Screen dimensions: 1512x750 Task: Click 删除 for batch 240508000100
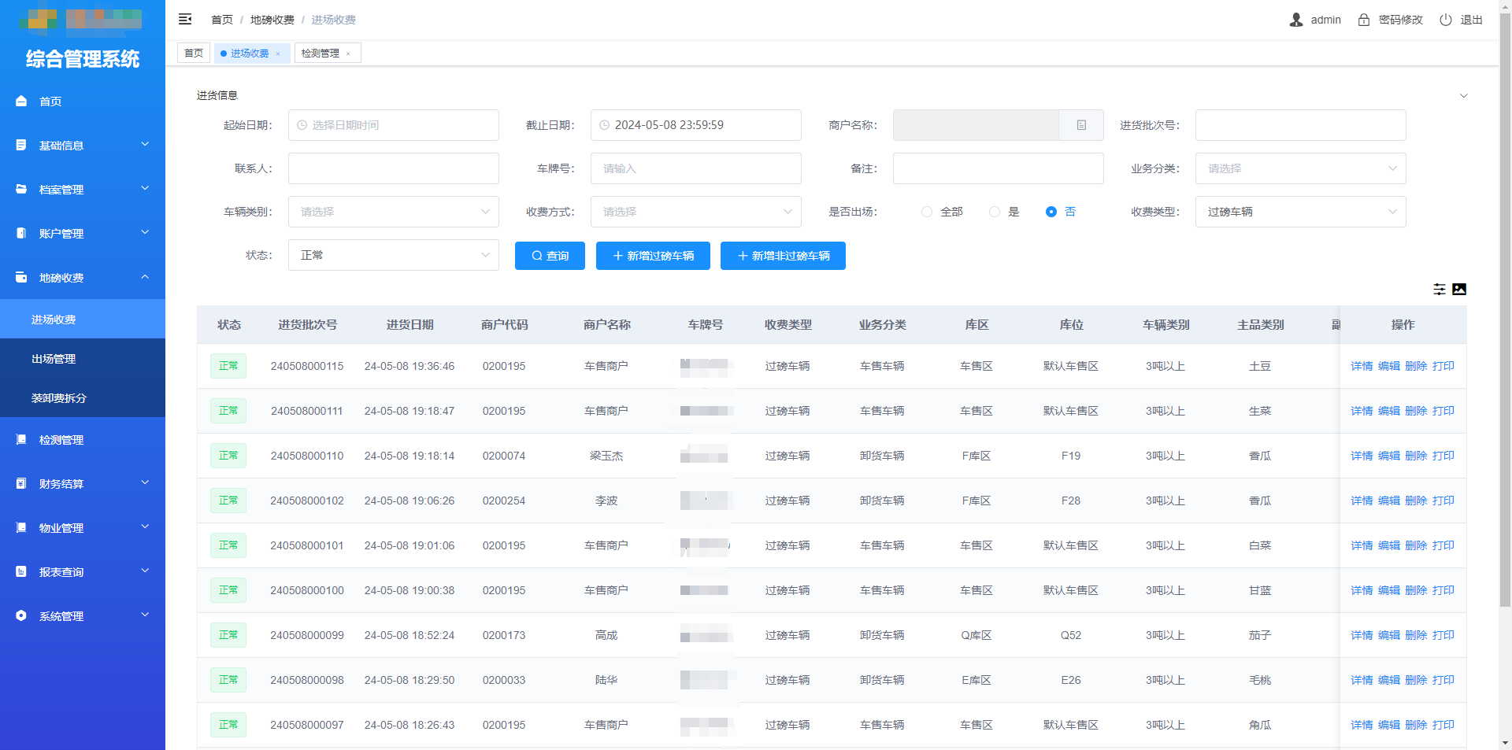(1416, 590)
